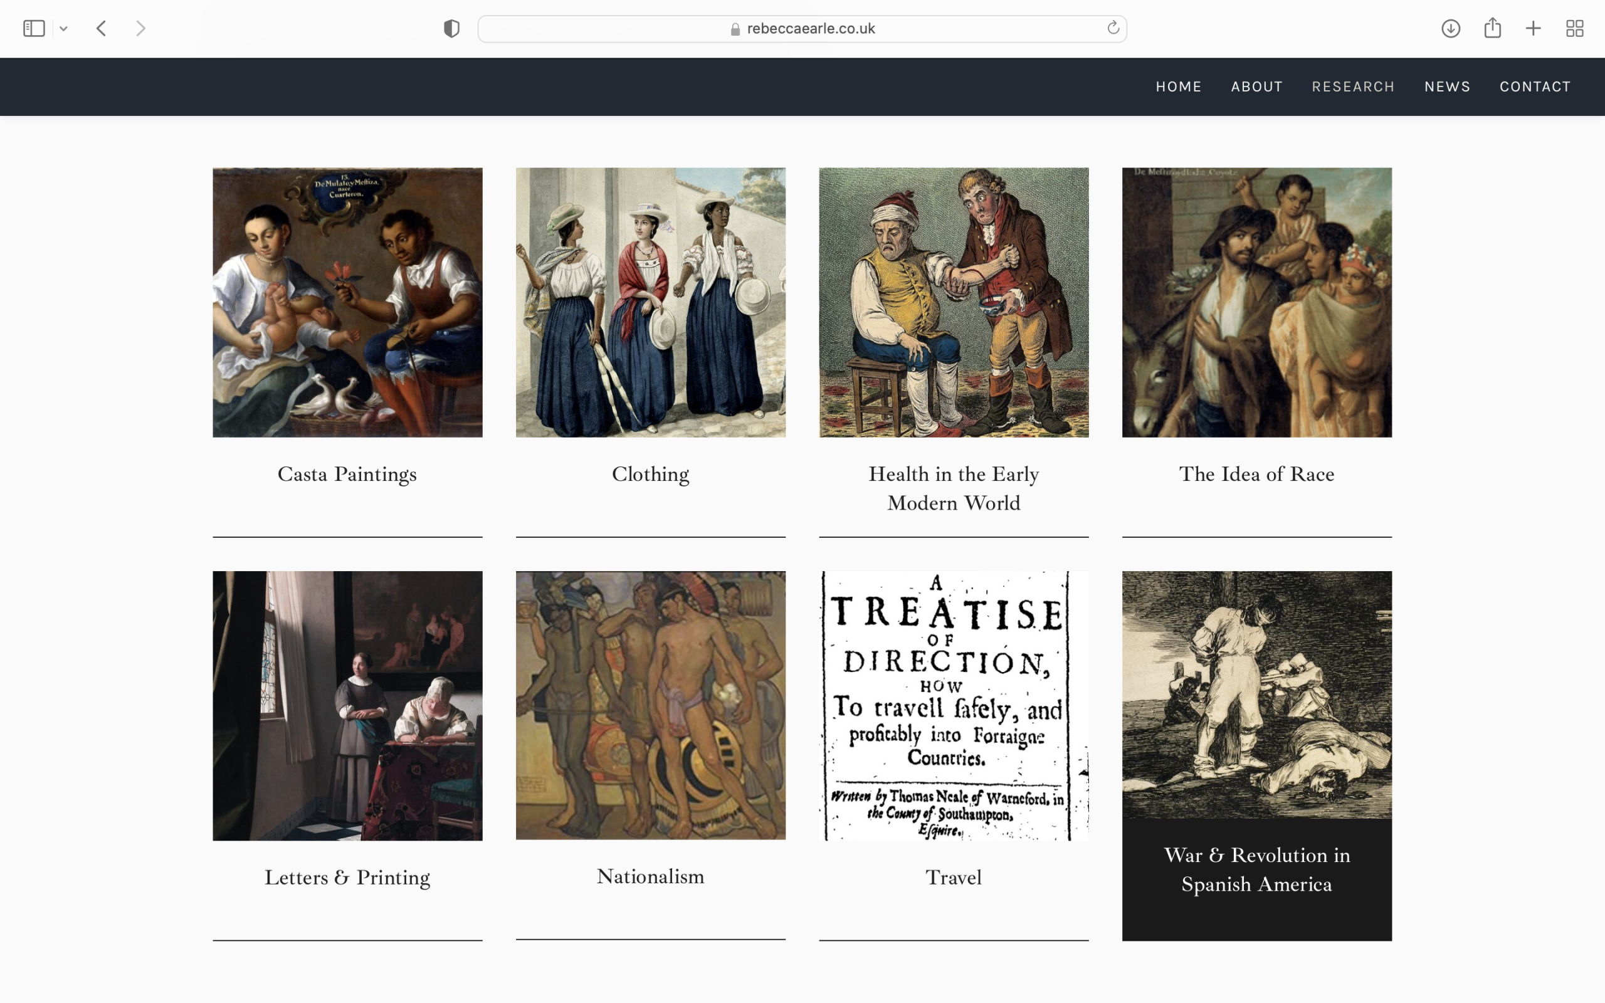Toggle the Safari sidebar icon
The width and height of the screenshot is (1605, 1003).
click(34, 29)
